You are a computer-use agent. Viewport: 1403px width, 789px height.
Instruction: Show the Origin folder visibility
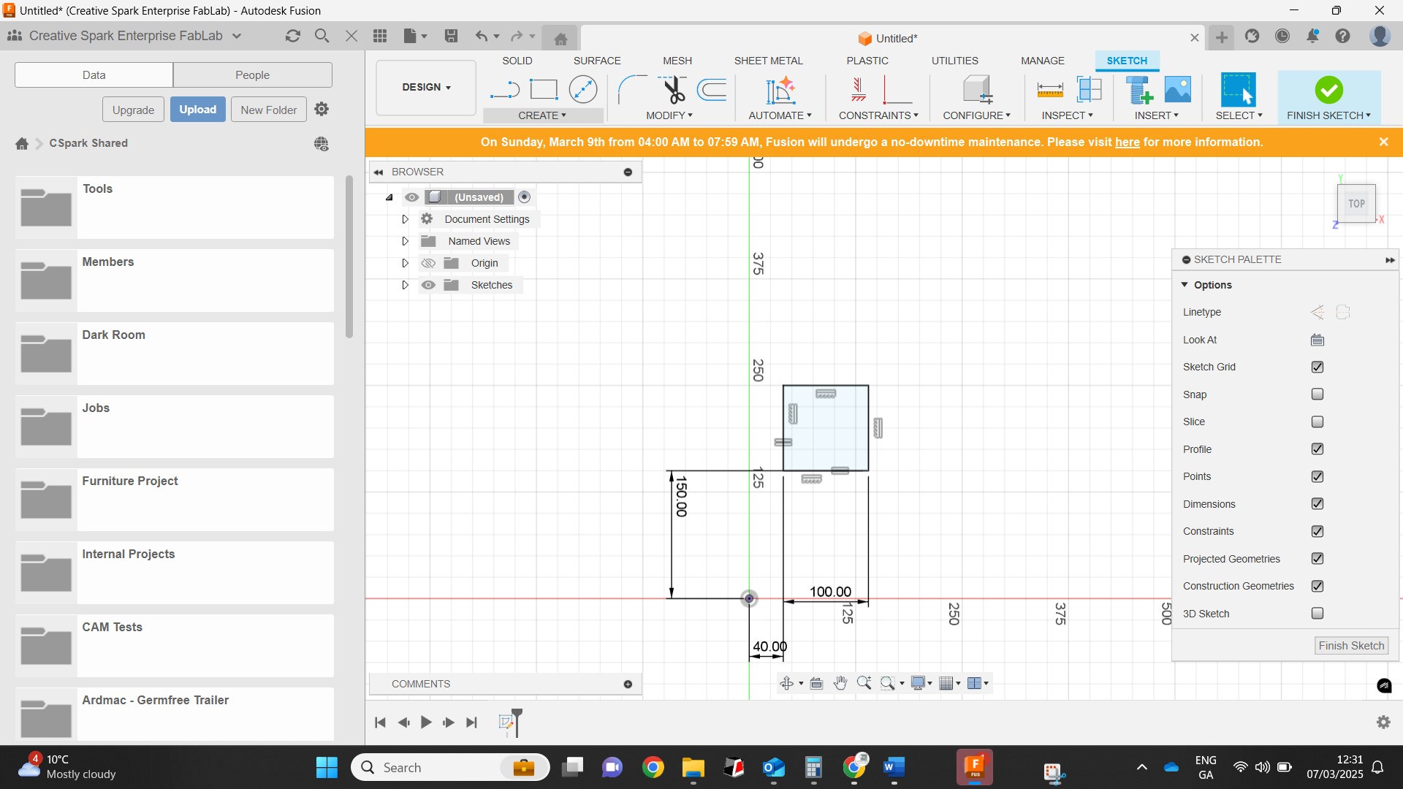pos(428,263)
